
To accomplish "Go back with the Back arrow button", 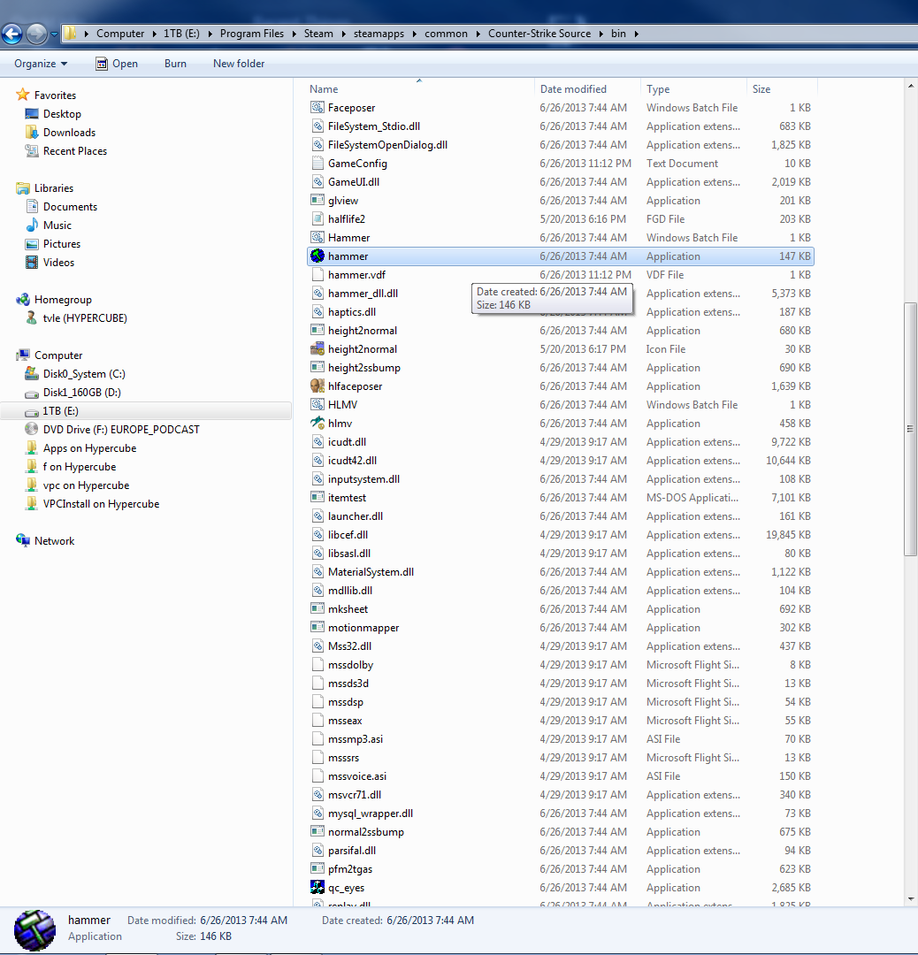I will [x=11, y=34].
